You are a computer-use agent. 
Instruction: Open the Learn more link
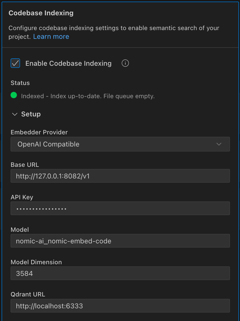tap(51, 36)
